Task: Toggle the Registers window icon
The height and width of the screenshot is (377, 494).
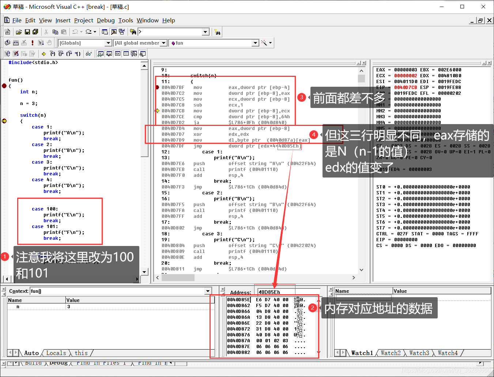Action: coord(117,54)
